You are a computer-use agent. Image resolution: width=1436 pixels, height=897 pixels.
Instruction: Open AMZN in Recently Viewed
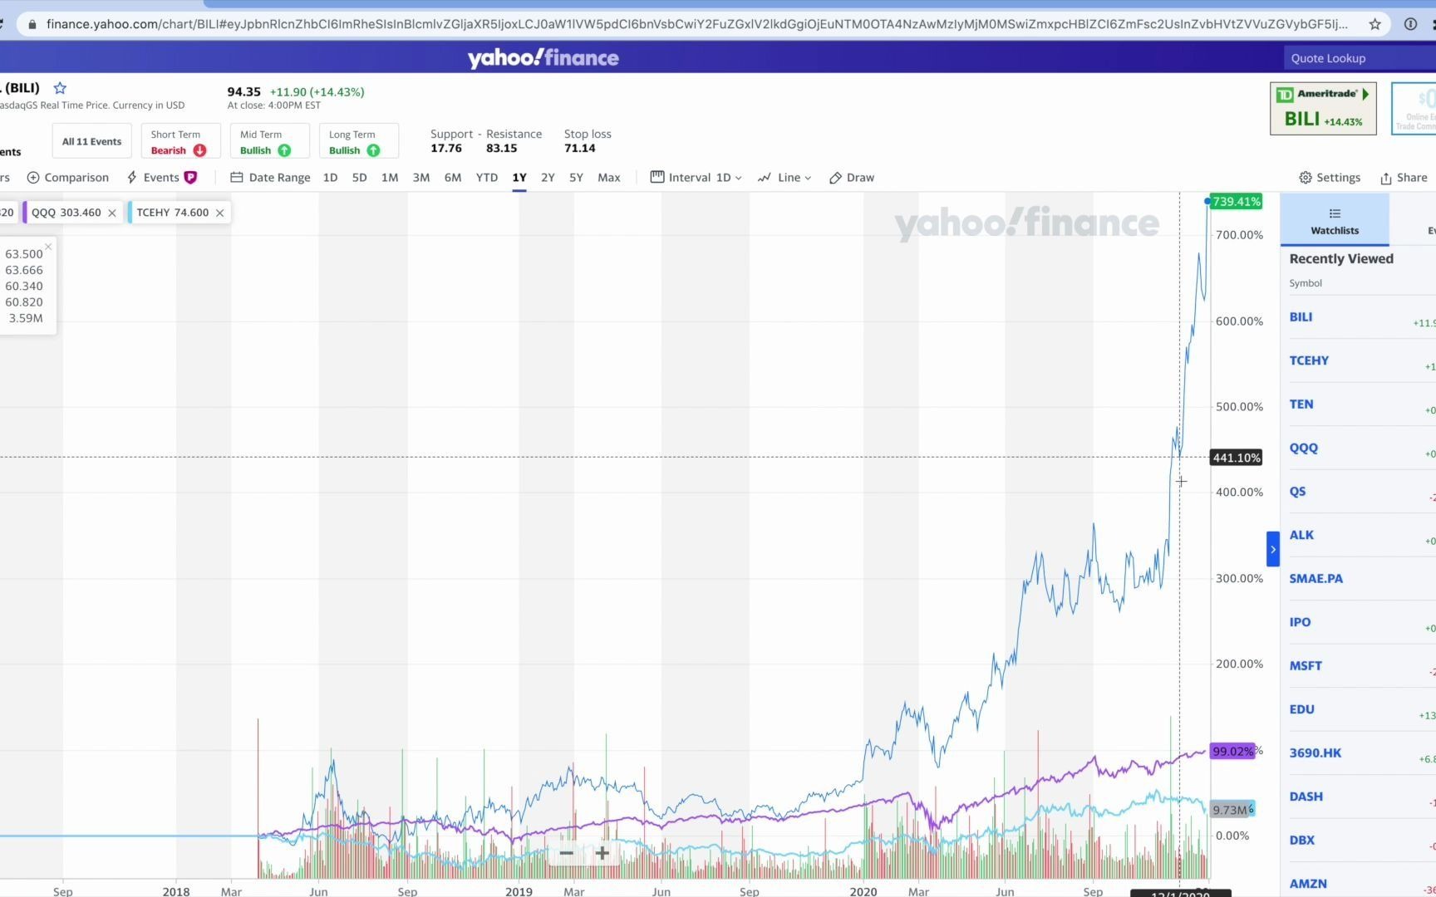point(1308,884)
